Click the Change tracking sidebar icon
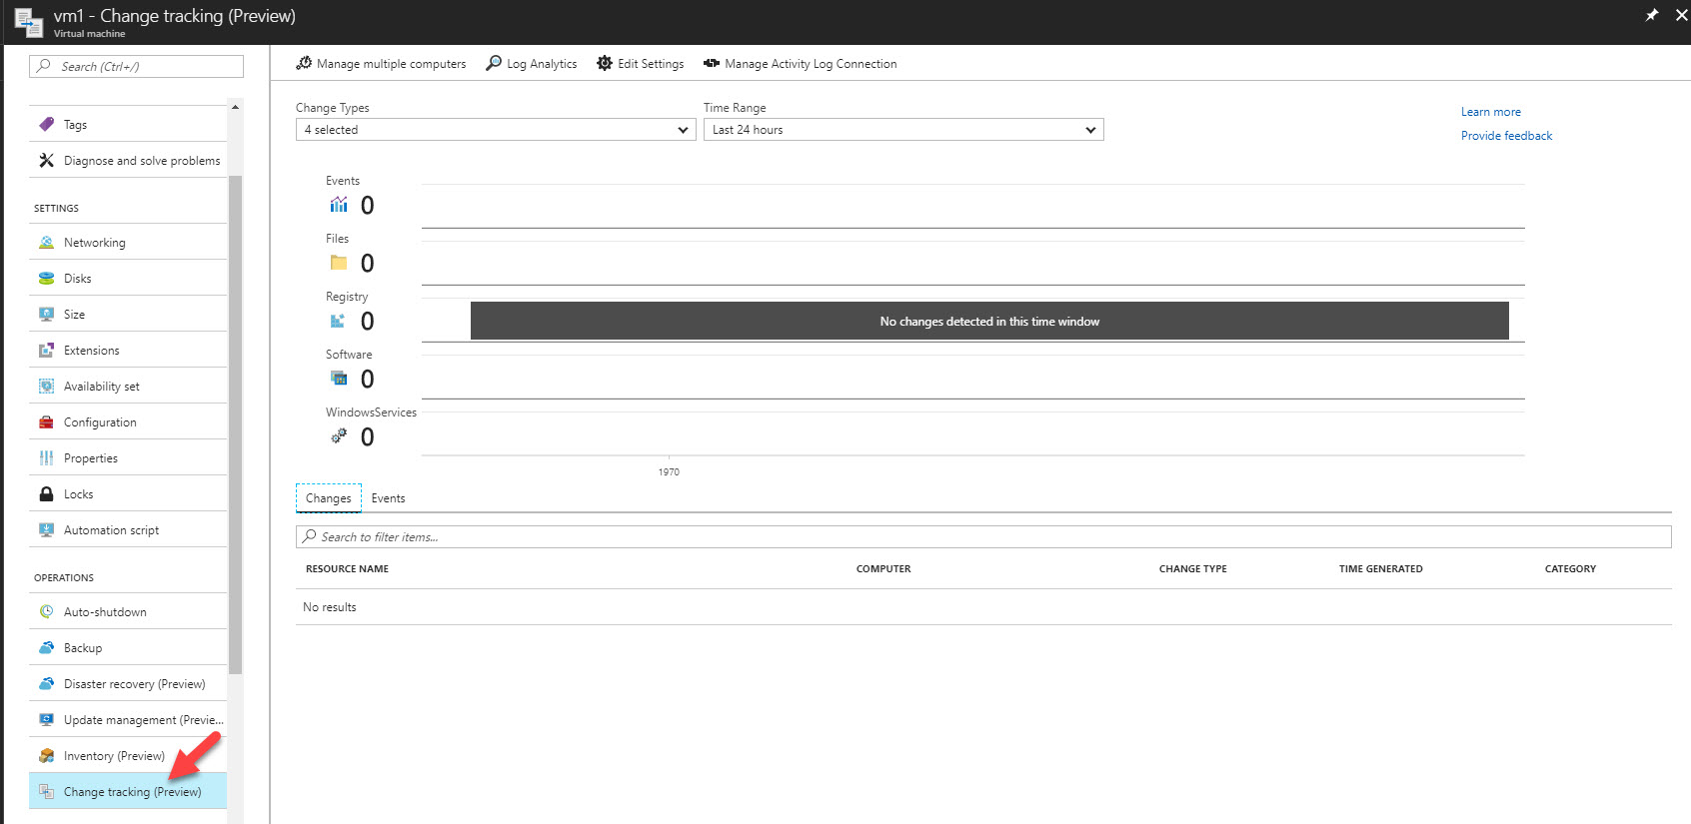The height and width of the screenshot is (824, 1691). pos(46,791)
